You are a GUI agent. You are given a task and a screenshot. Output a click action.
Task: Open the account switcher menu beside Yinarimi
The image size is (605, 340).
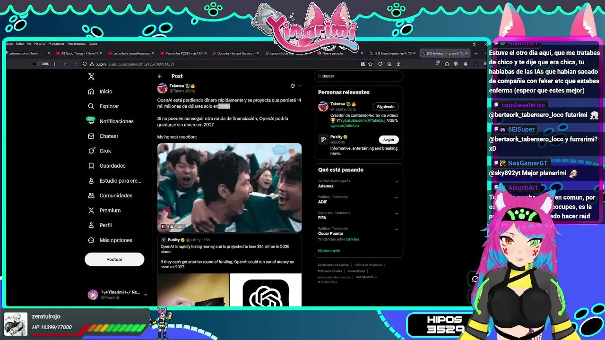[145, 295]
